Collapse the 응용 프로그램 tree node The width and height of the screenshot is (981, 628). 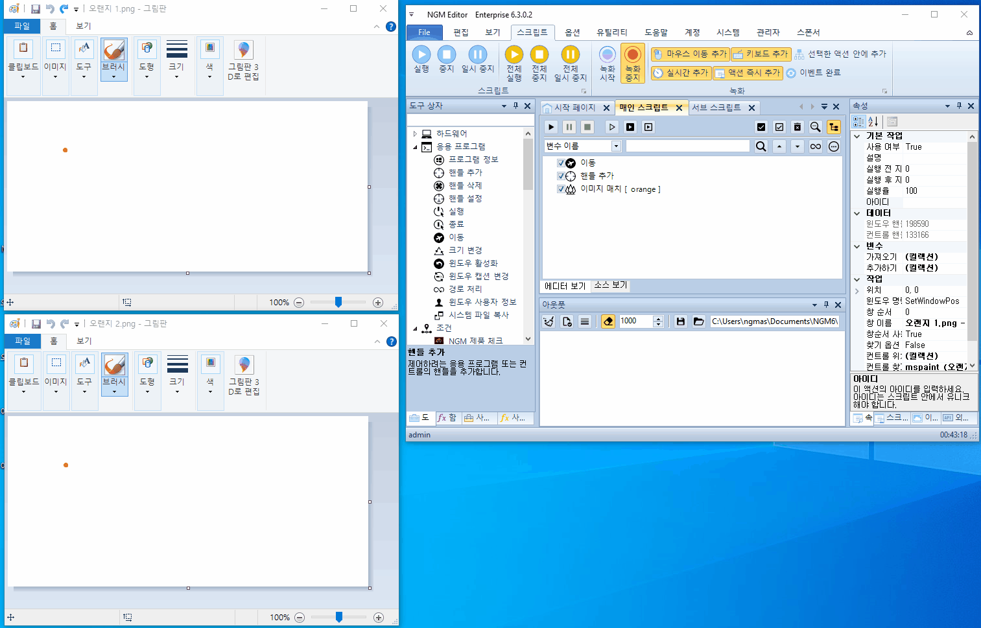[415, 147]
